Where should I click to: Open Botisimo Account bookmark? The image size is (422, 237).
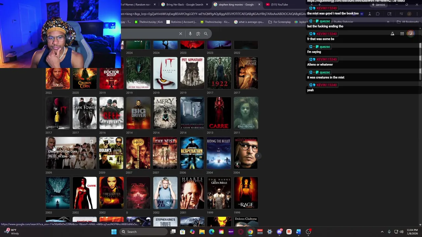point(181,22)
